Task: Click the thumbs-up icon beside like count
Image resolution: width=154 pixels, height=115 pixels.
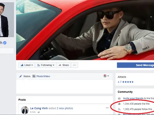Action: tap(119, 103)
